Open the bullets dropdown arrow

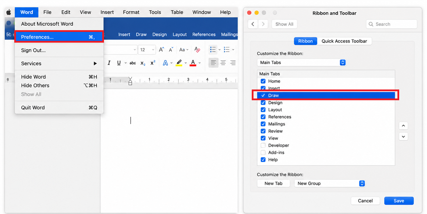click(x=219, y=50)
